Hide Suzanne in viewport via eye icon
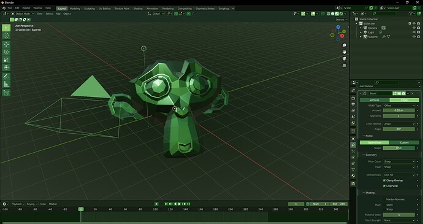This screenshot has height=224, width=423. [x=414, y=36]
